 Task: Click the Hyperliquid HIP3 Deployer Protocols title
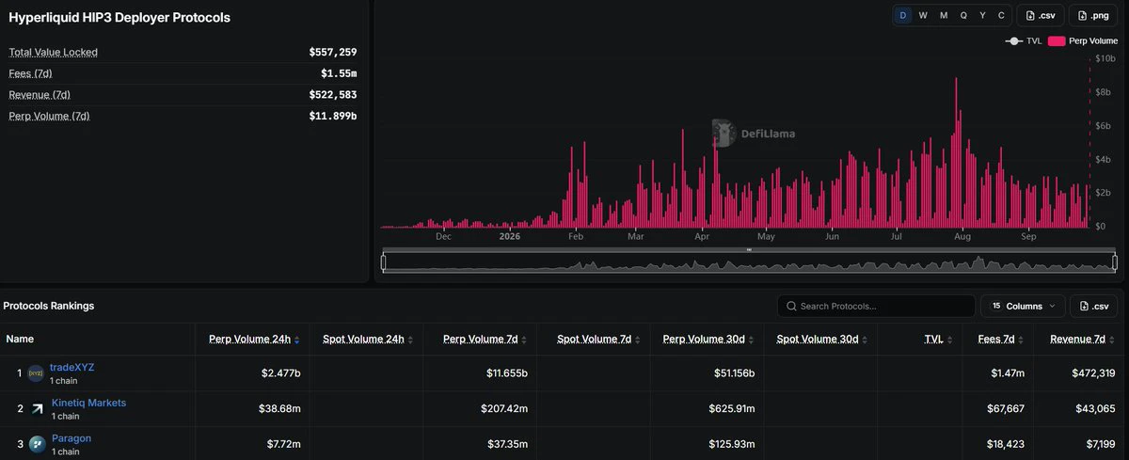click(119, 17)
